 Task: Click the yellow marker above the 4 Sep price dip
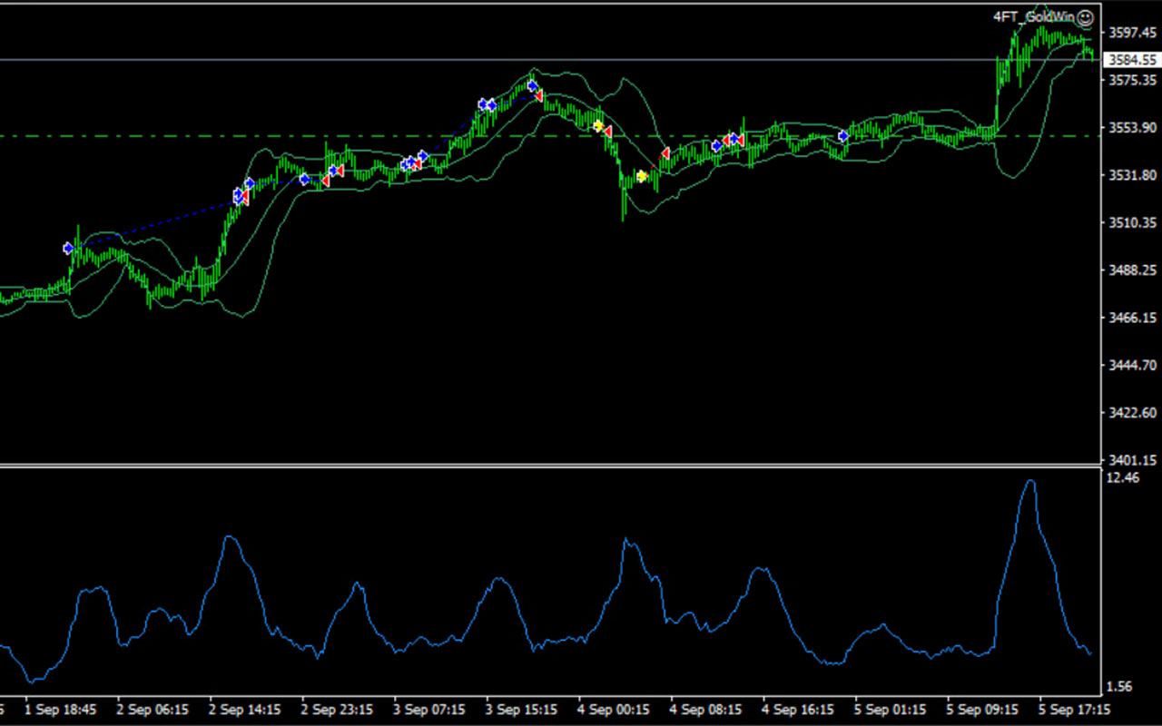pos(642,176)
